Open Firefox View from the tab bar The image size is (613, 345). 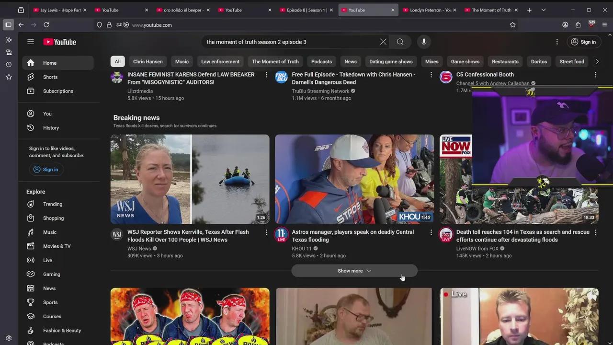pos(21,10)
